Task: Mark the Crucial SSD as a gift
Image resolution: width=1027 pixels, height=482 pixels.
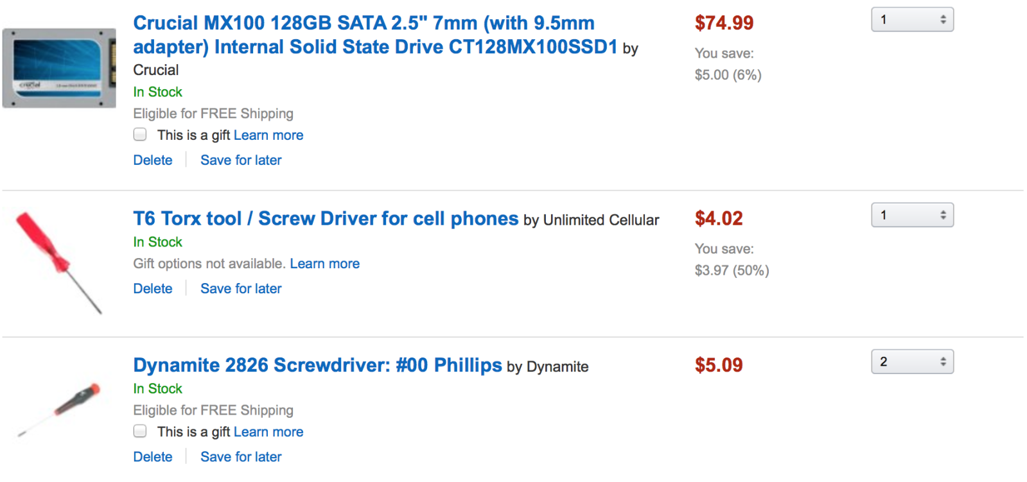Action: [x=140, y=135]
